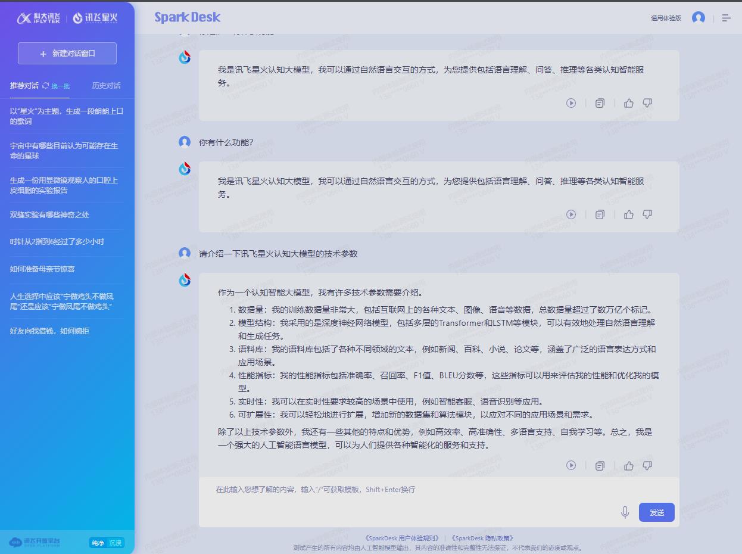742x554 pixels.
Task: Copy the reply above the 你有什么功能? question
Action: point(600,103)
